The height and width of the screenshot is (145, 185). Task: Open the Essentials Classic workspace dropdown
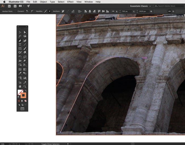click(x=141, y=6)
